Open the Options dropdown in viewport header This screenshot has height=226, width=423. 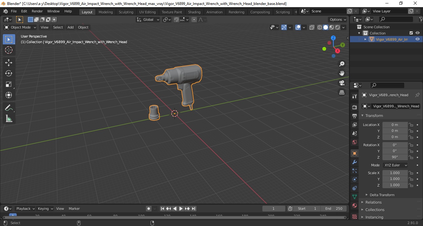(x=338, y=20)
